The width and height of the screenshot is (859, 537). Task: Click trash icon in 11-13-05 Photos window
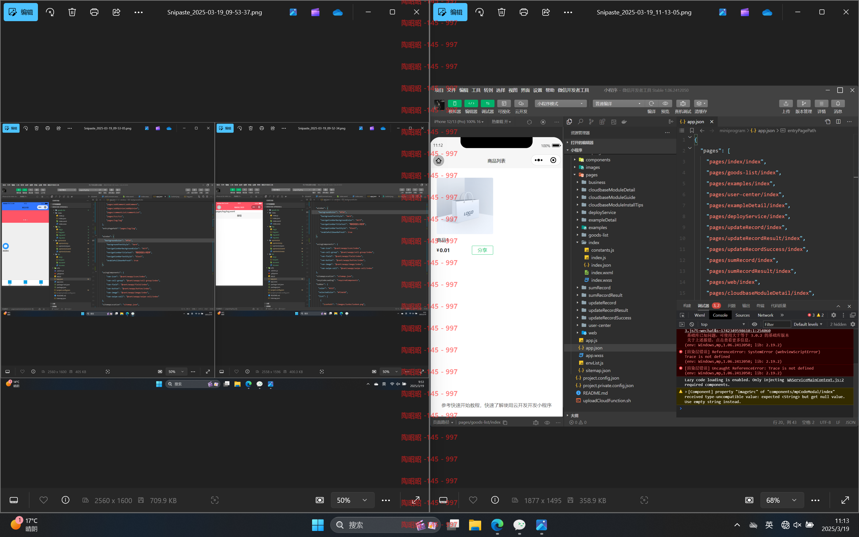(x=502, y=12)
